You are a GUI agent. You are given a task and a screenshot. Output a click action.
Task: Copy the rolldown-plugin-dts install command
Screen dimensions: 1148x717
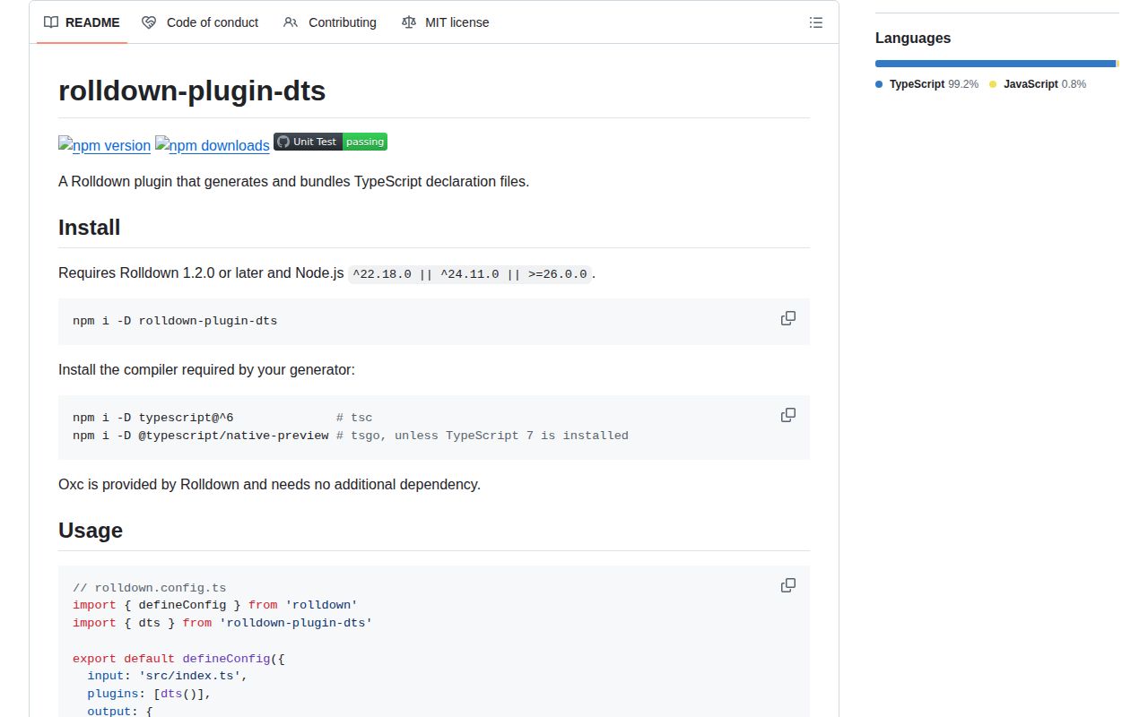coord(788,318)
